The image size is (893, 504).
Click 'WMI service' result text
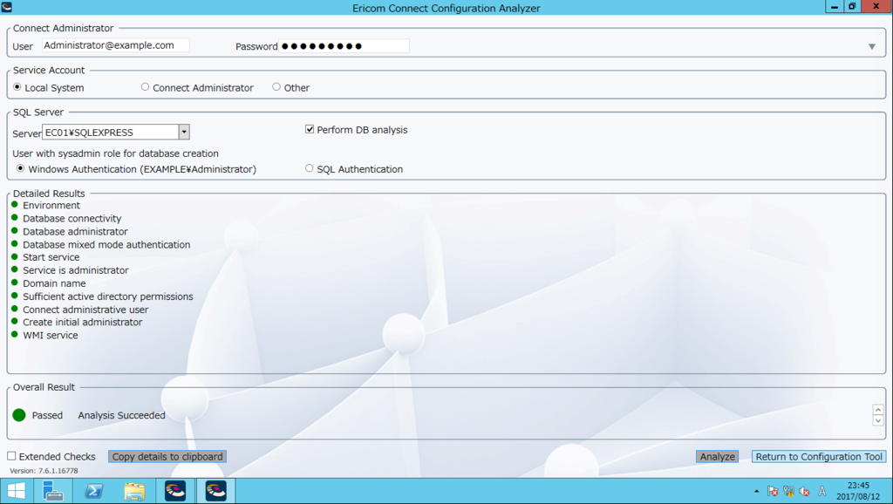point(50,335)
